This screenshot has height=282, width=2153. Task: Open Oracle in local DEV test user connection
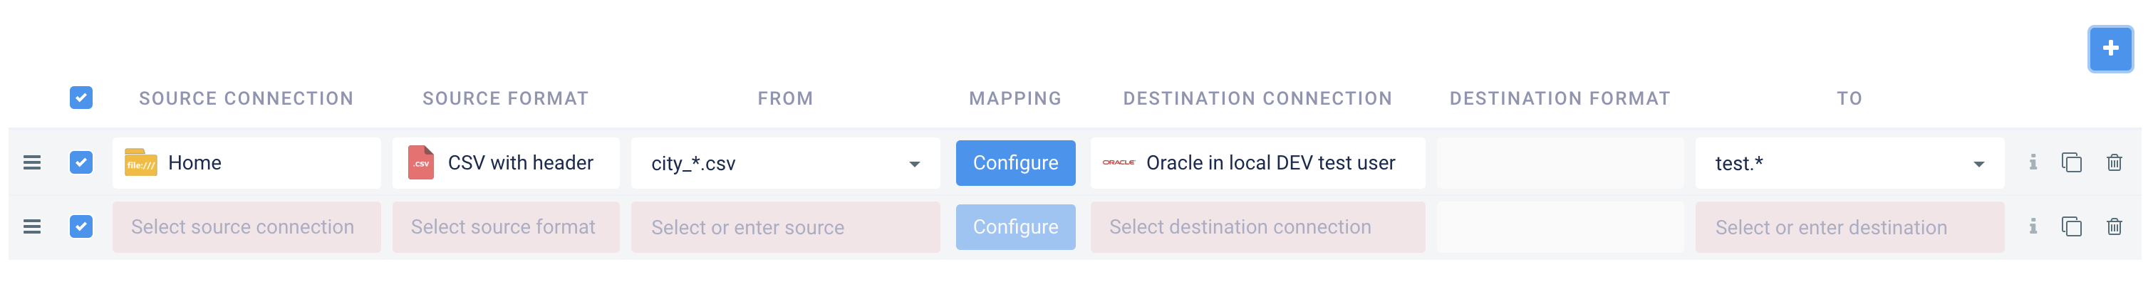click(1258, 162)
